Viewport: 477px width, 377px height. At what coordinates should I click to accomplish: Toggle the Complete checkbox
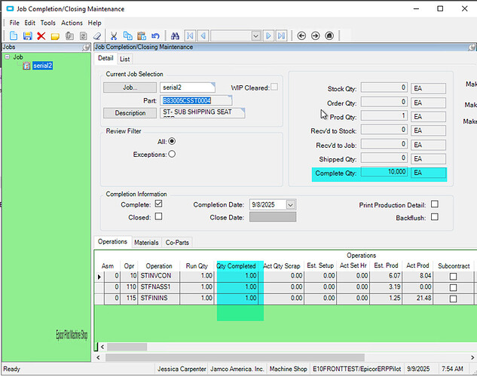[157, 204]
